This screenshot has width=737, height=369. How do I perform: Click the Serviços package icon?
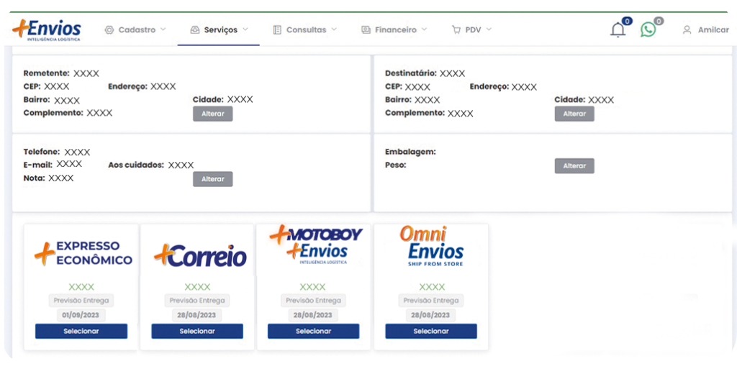tap(194, 29)
